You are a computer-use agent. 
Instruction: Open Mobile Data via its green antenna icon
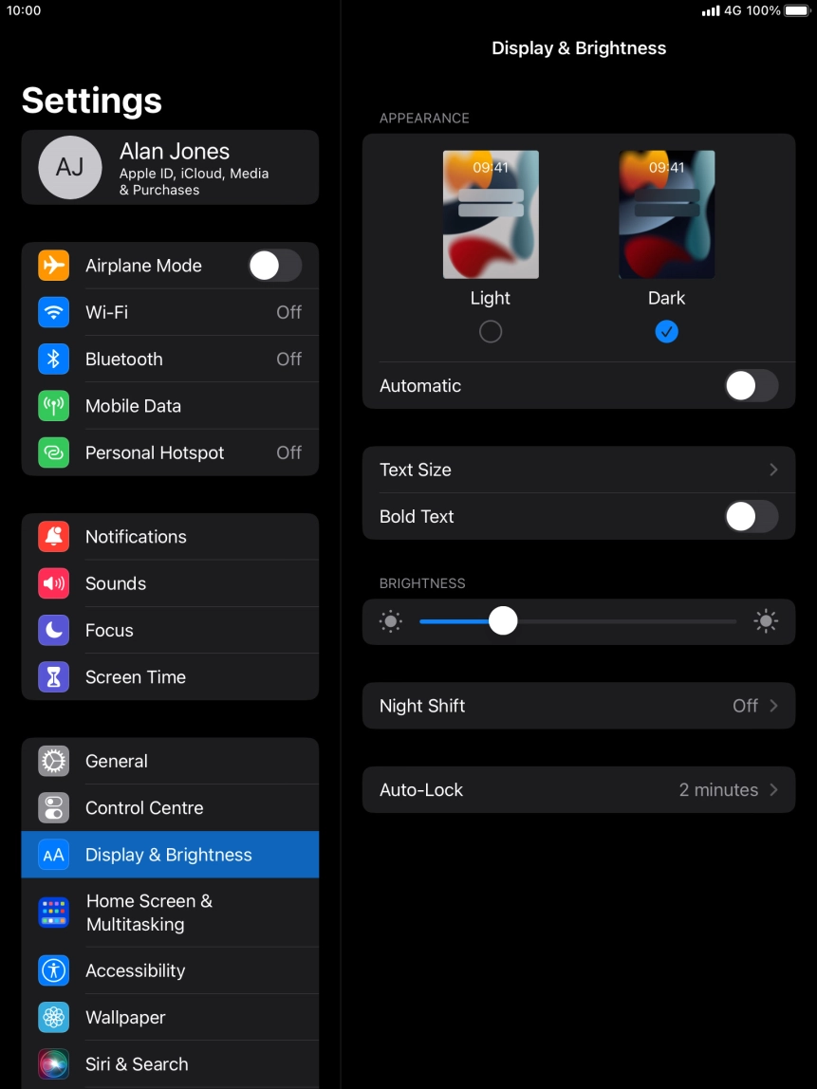[53, 405]
